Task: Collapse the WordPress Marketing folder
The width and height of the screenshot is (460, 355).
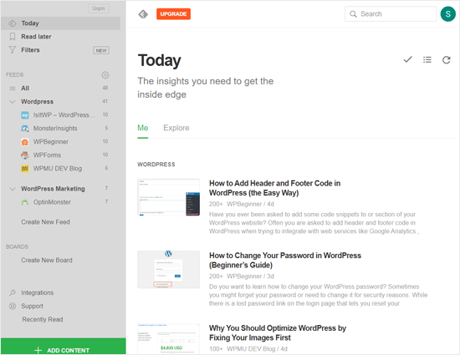Action: point(13,189)
